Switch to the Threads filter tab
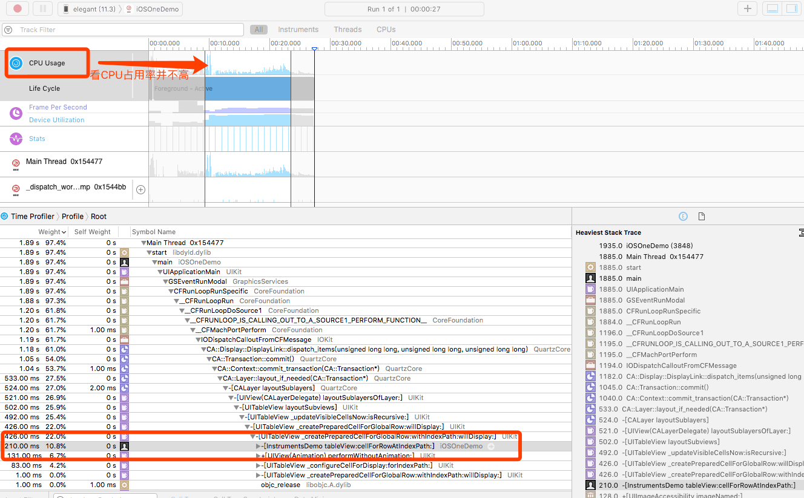The image size is (804, 498). [348, 30]
